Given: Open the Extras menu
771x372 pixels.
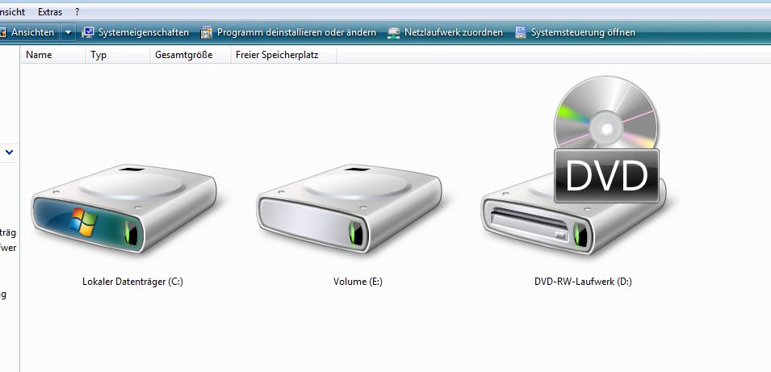Looking at the screenshot, I should click(x=50, y=12).
